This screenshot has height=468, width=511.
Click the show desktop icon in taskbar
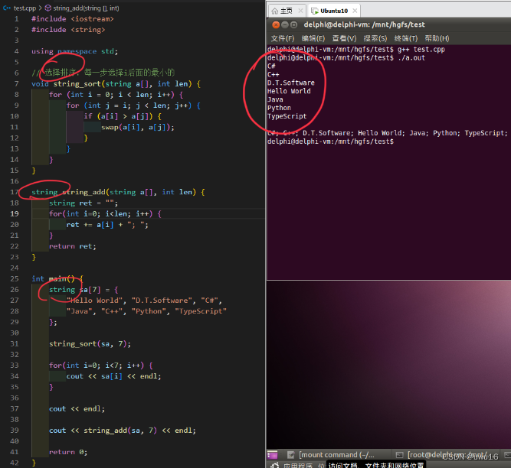273,455
